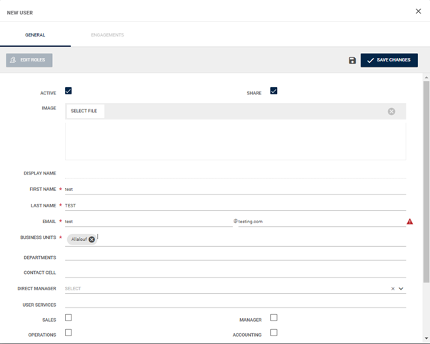
Task: Close the New User dialog
Action: point(418,11)
